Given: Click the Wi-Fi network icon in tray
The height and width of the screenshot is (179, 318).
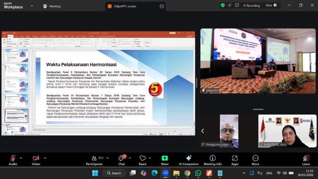Looking at the screenshot, I should click(x=279, y=173).
